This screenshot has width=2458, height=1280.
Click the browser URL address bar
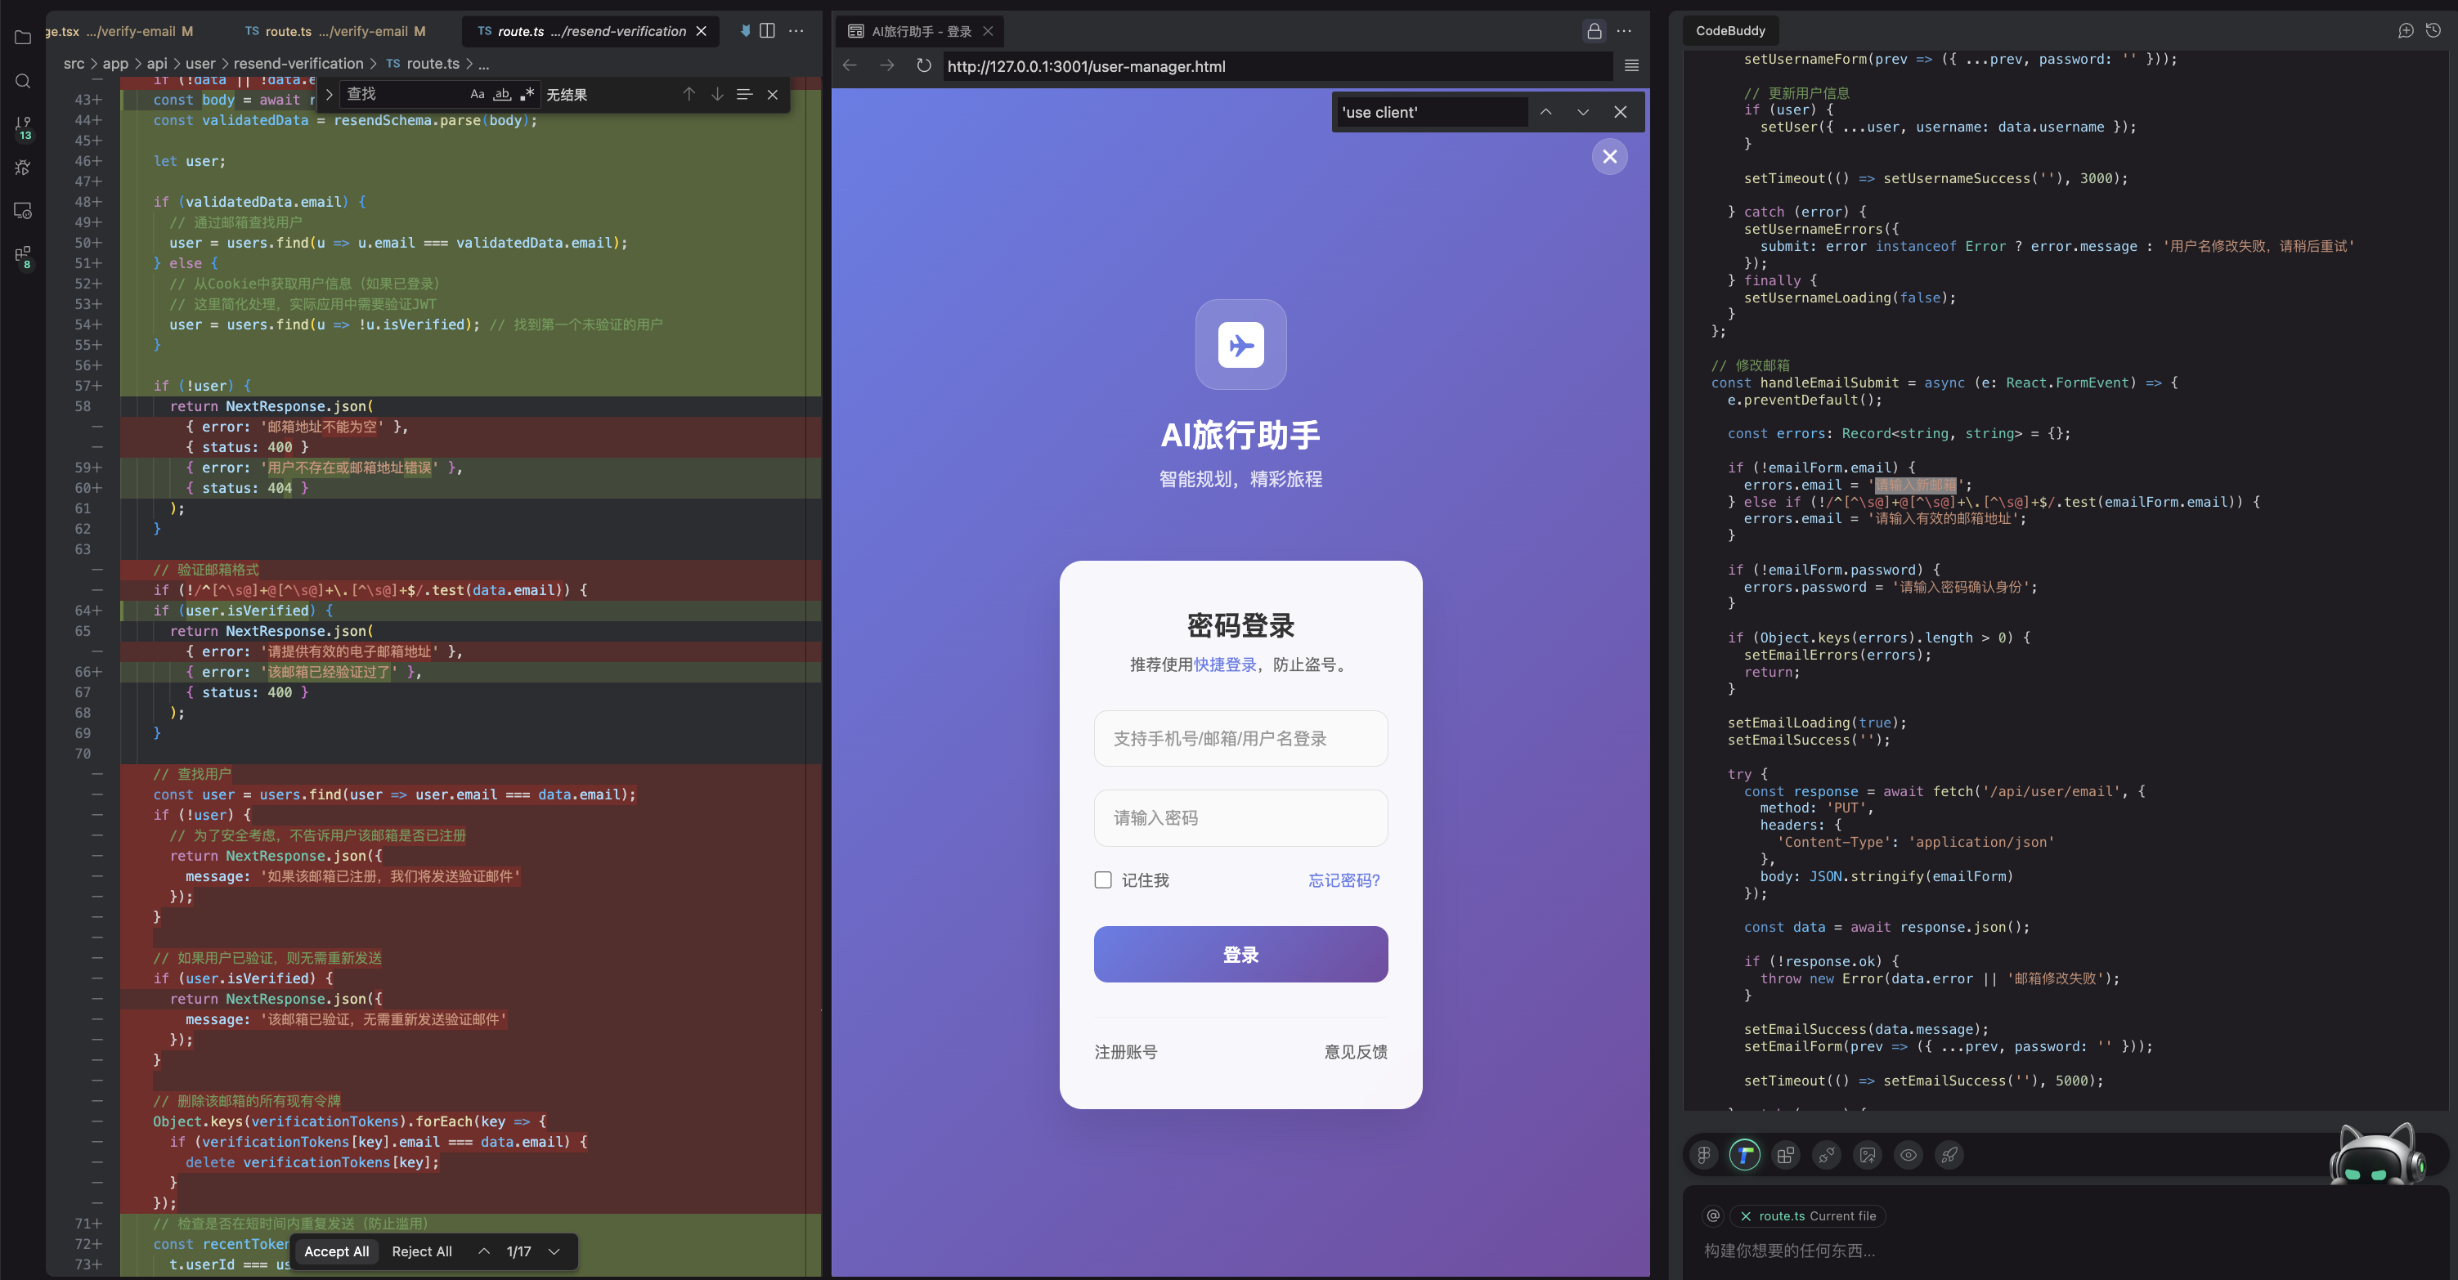tap(1276, 66)
